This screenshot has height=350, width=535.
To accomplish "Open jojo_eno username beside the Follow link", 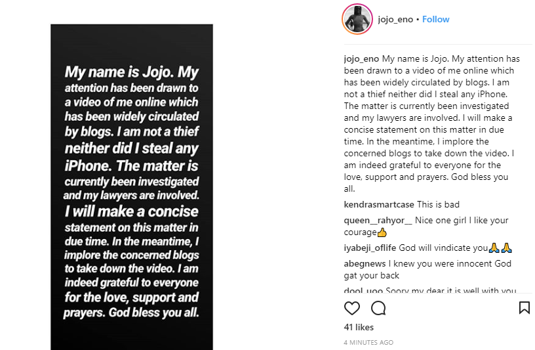I will click(395, 19).
